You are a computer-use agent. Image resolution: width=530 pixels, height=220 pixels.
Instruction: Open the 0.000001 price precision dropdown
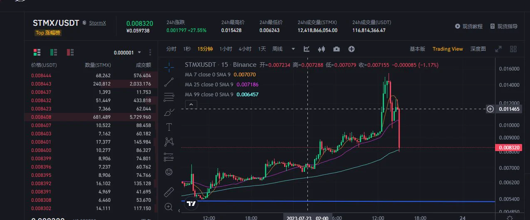click(127, 53)
